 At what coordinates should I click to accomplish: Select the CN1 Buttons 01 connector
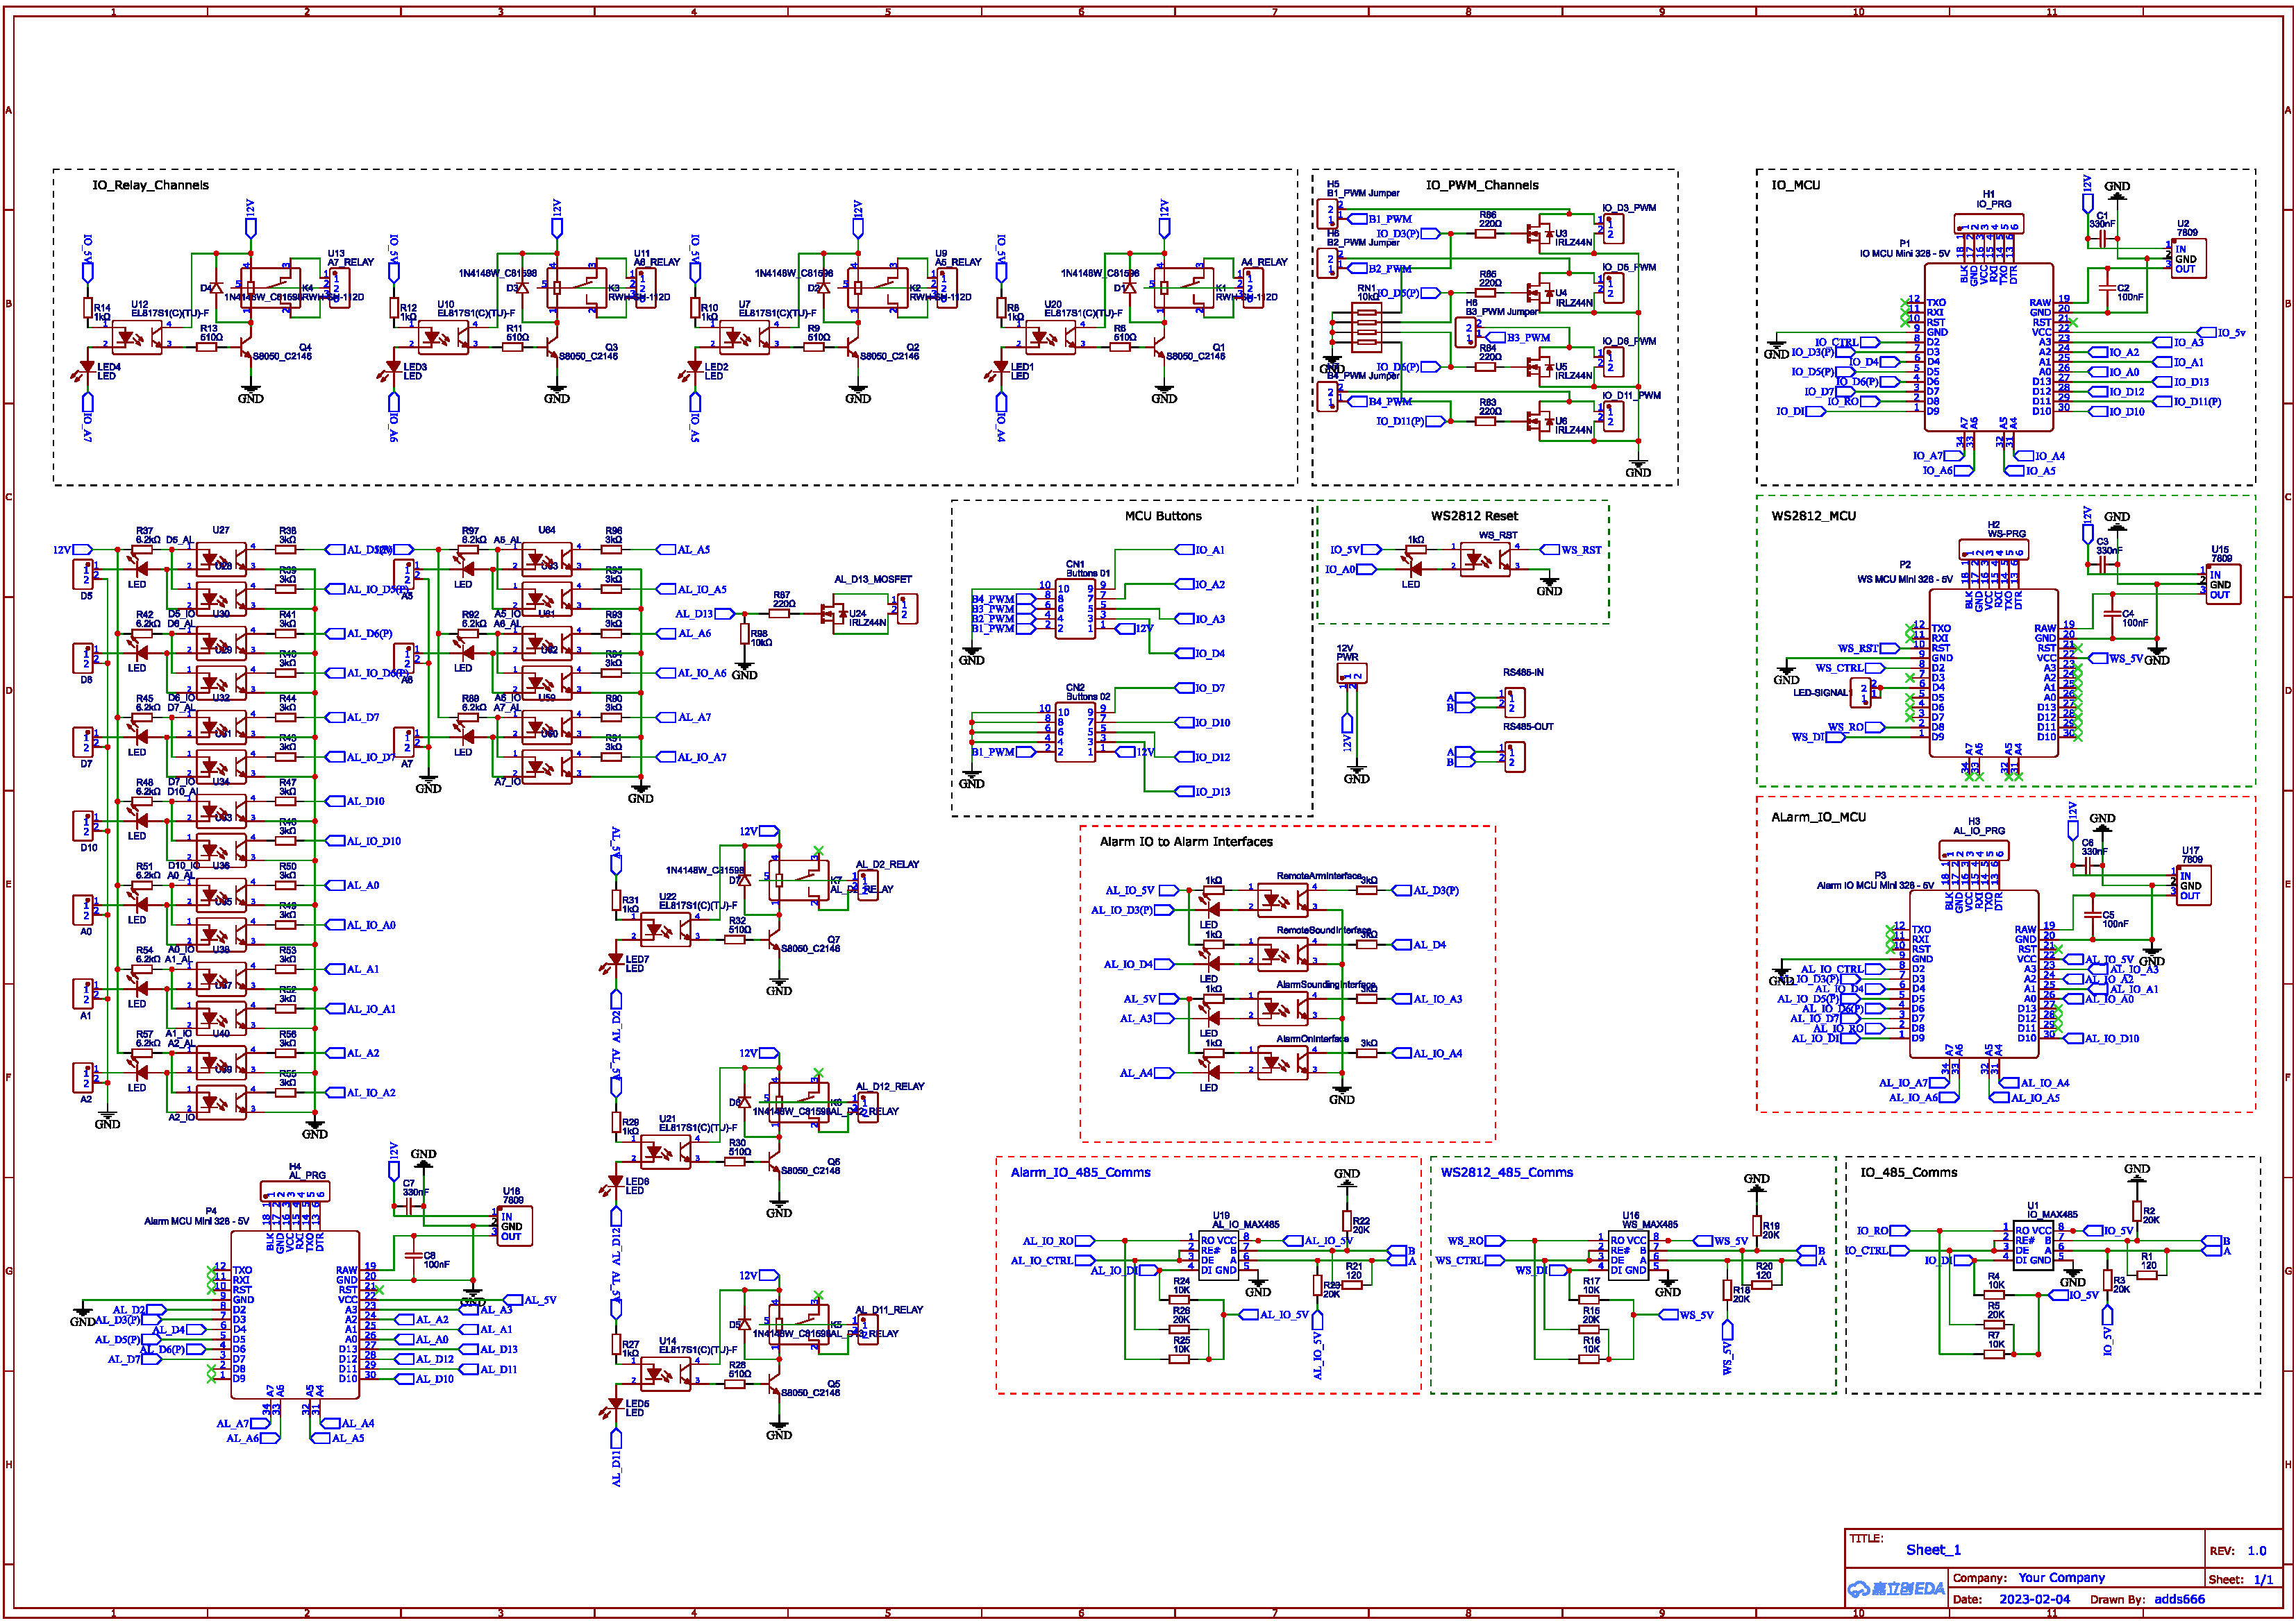tap(1076, 610)
